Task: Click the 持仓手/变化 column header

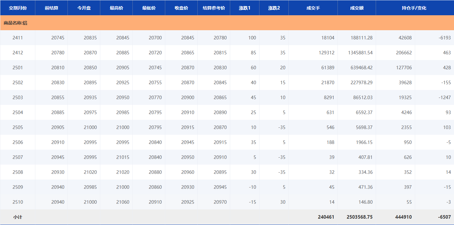Action: point(414,8)
